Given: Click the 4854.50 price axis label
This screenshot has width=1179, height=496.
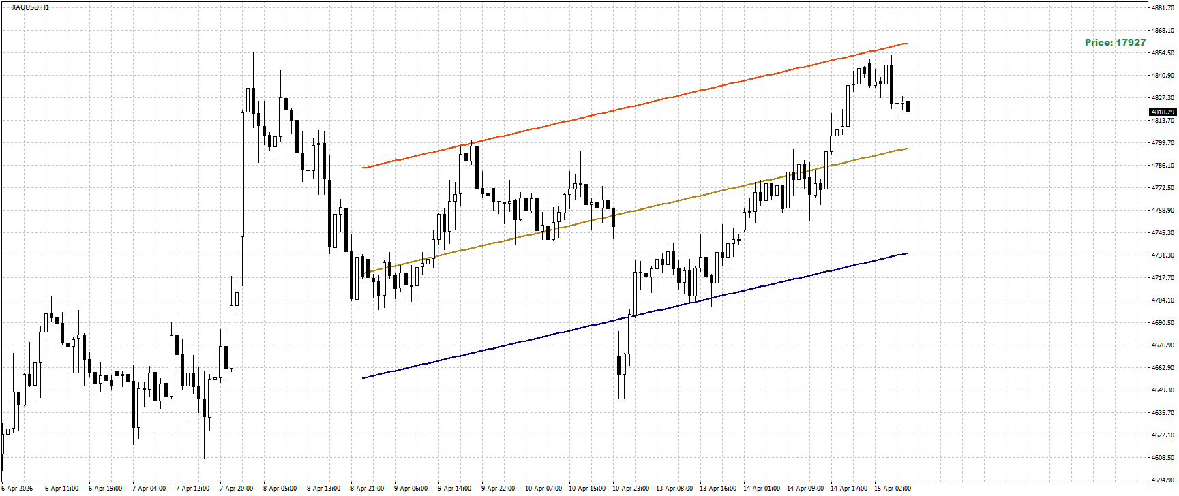Looking at the screenshot, I should pos(1163,53).
